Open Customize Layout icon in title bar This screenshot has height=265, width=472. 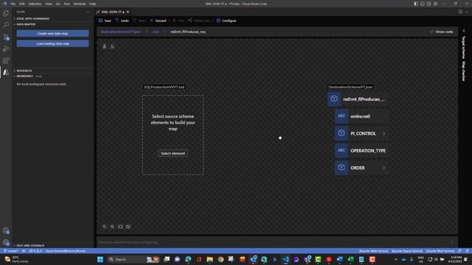[436, 4]
